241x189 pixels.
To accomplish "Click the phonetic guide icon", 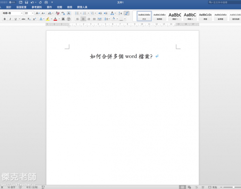I will point(63,13).
